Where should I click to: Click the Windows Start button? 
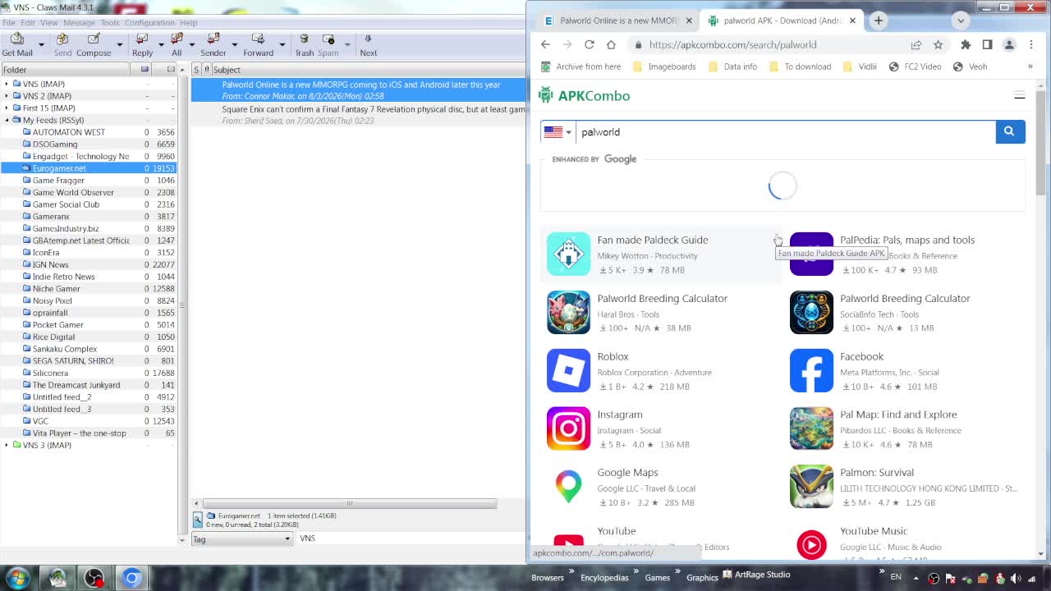tap(17, 578)
